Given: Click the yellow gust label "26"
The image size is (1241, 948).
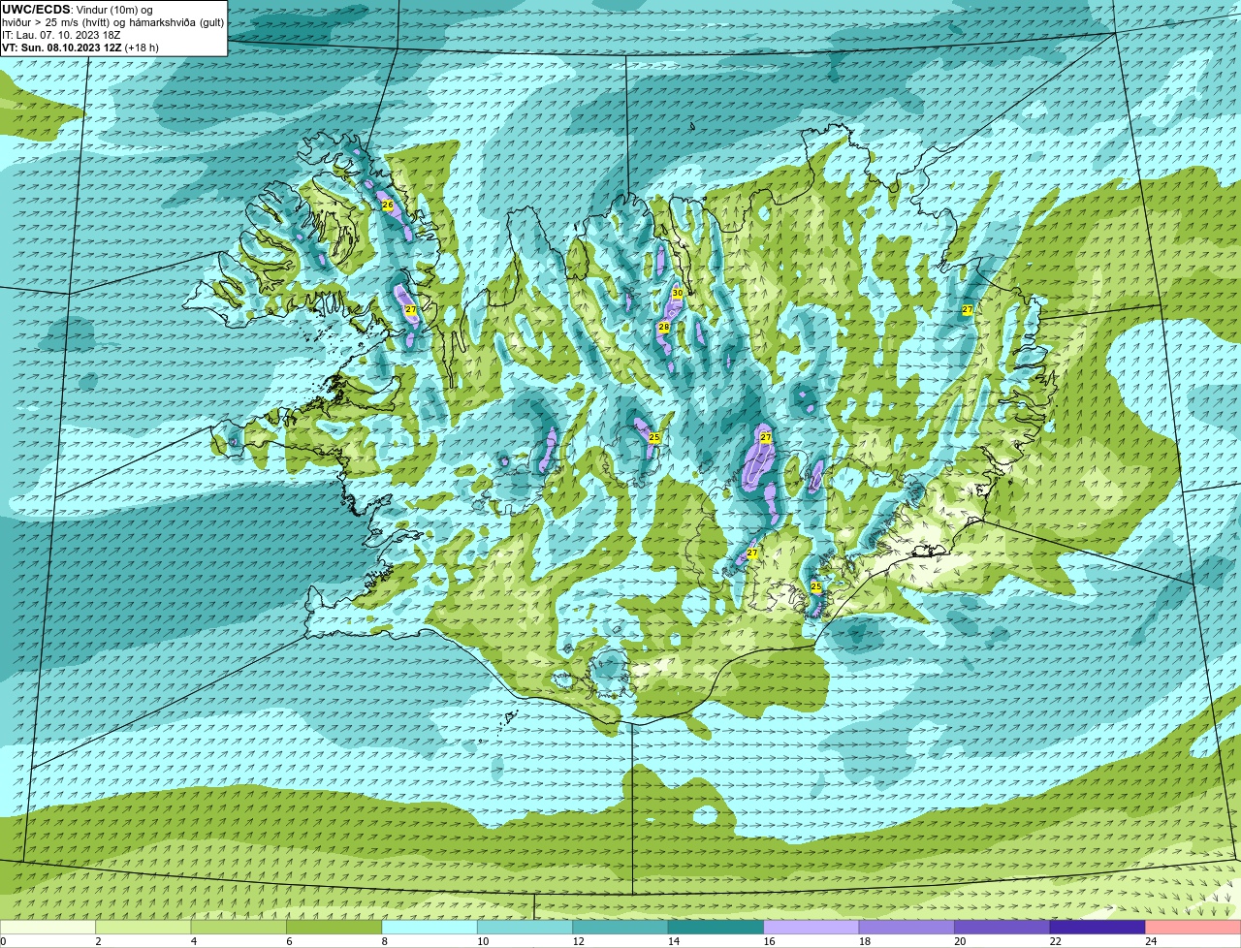Looking at the screenshot, I should click(388, 205).
